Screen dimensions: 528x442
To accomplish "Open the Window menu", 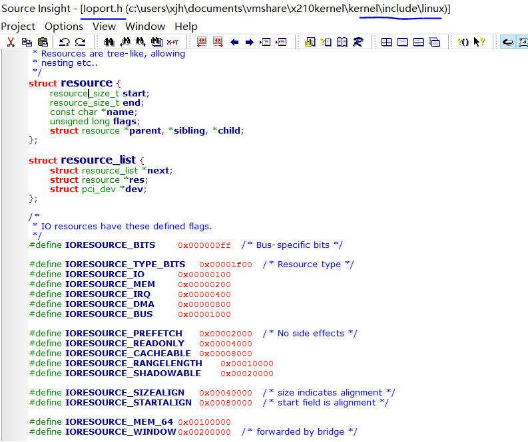I will coord(145,26).
